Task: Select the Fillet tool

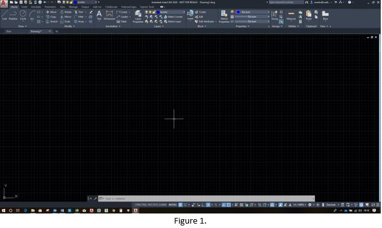Action: [79, 17]
